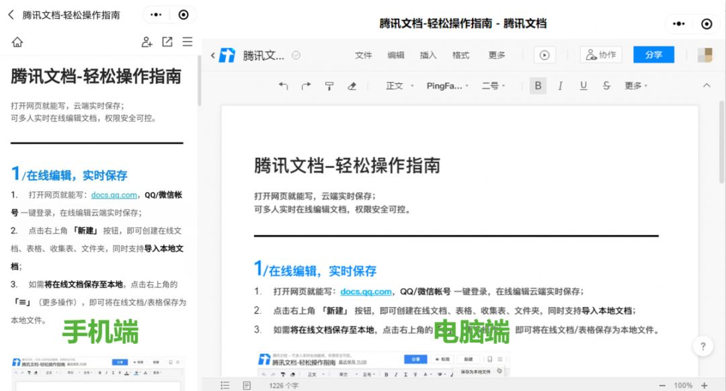Viewport: 726px width, 391px height.
Task: Open the 二号 font size dropdown
Action: pos(493,85)
